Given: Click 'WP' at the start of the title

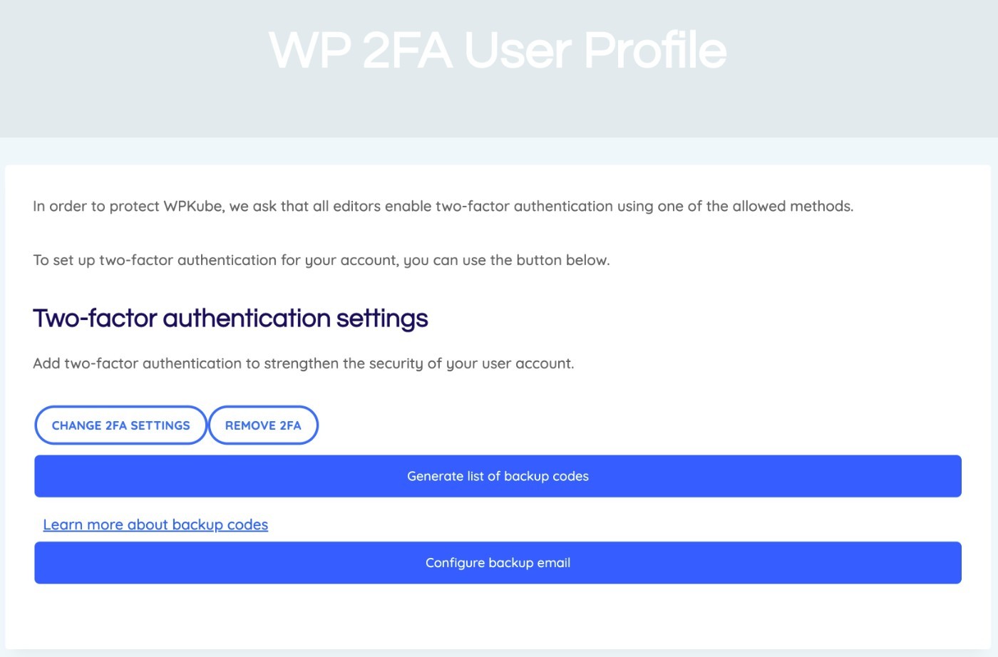Looking at the screenshot, I should [309, 51].
